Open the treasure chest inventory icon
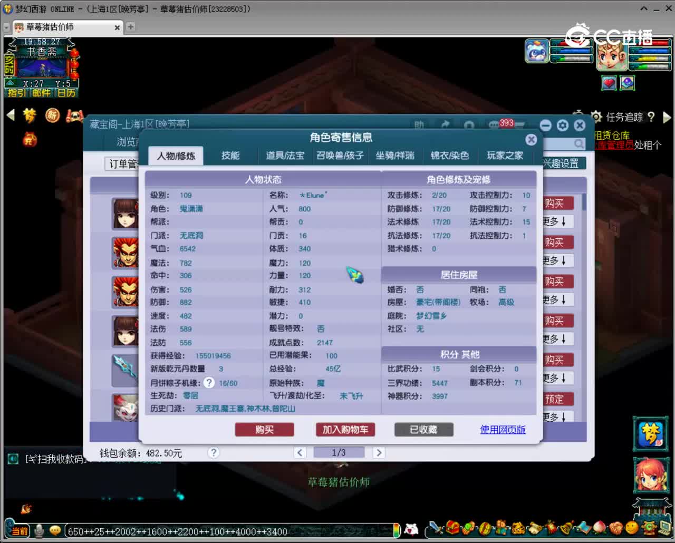The height and width of the screenshot is (543, 675). coord(452,529)
